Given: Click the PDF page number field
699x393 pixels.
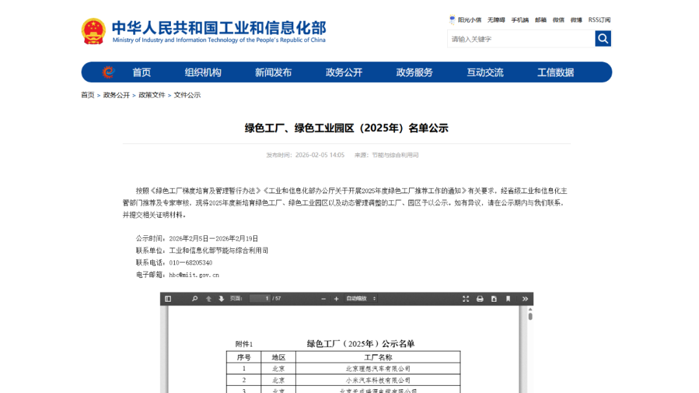Looking at the screenshot, I should click(260, 299).
